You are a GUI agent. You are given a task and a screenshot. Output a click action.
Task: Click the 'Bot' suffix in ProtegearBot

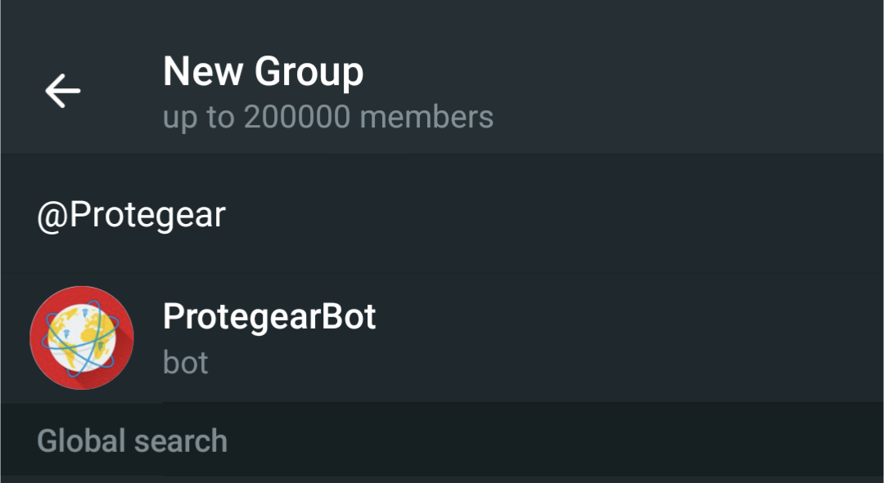pyautogui.click(x=348, y=316)
